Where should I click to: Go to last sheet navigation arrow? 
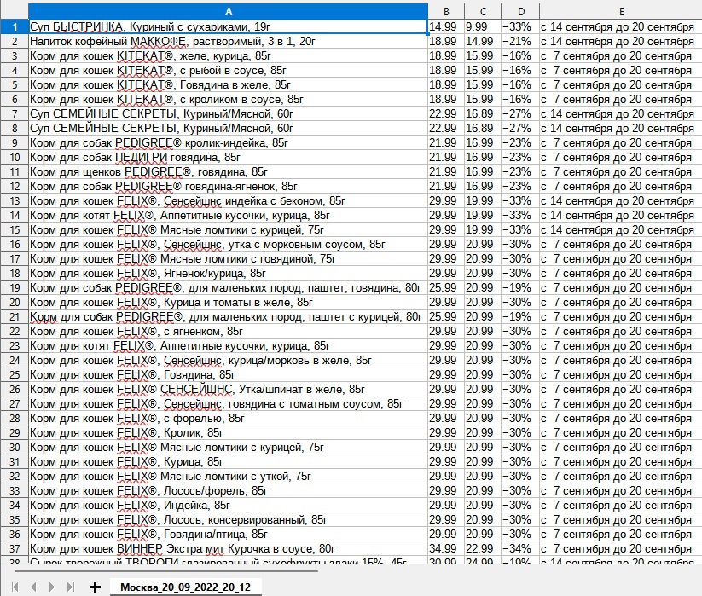pyautogui.click(x=70, y=587)
